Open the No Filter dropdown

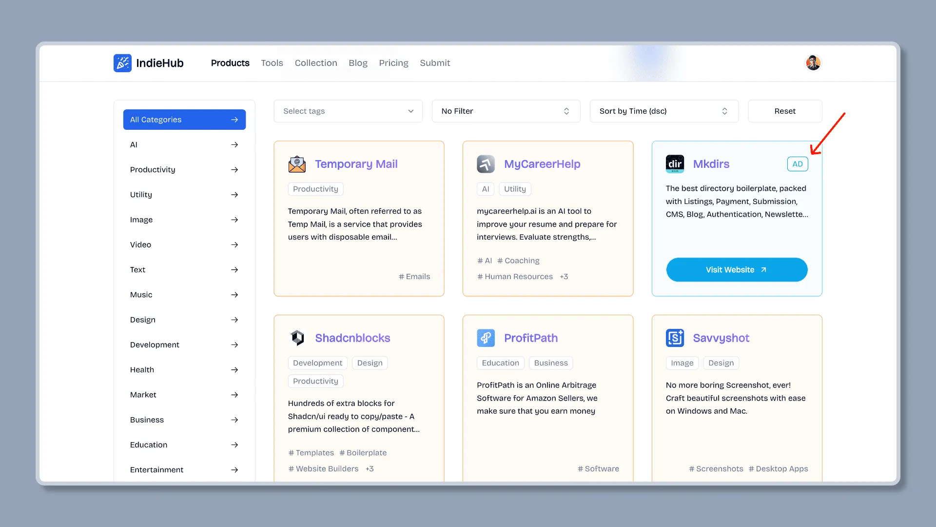coord(506,111)
